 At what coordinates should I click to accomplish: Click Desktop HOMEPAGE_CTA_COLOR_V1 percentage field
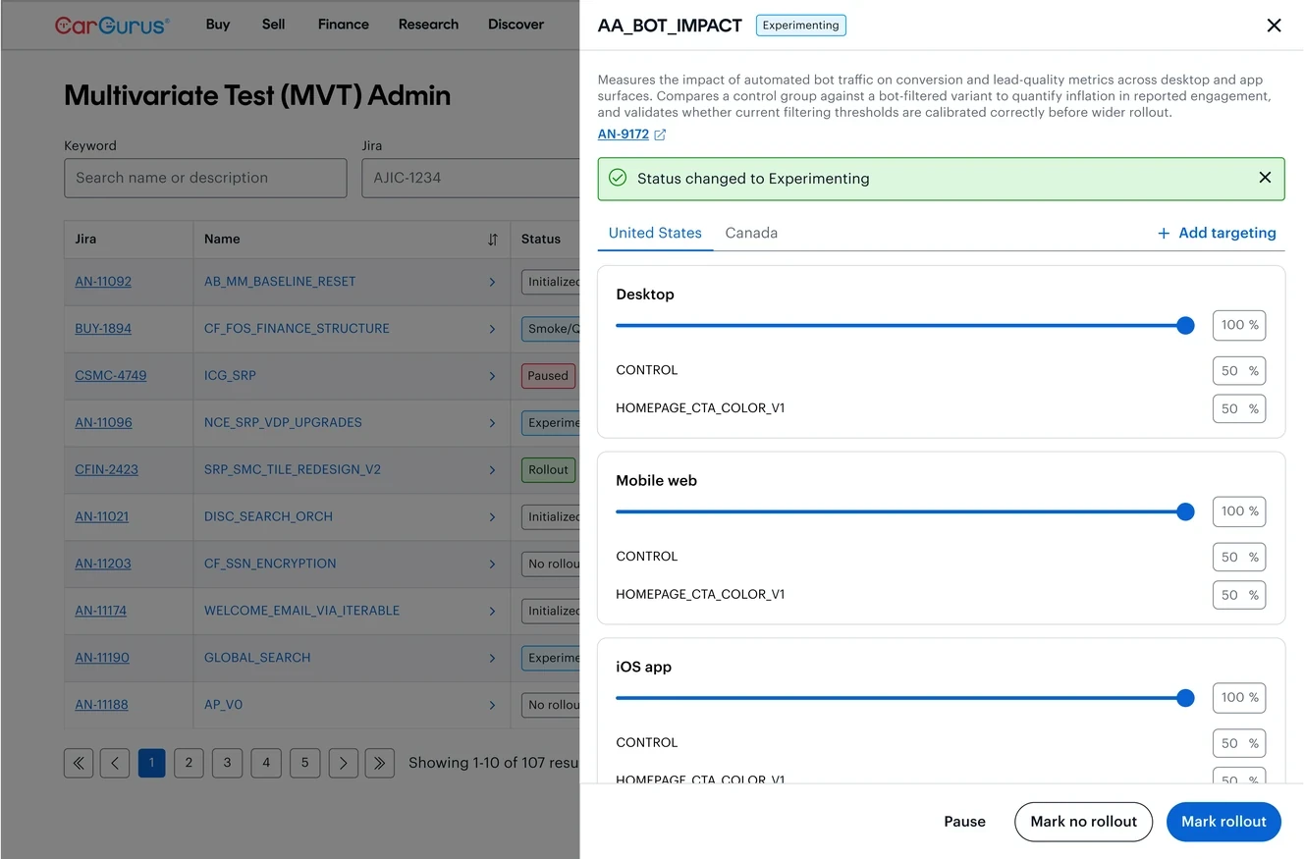click(x=1239, y=408)
